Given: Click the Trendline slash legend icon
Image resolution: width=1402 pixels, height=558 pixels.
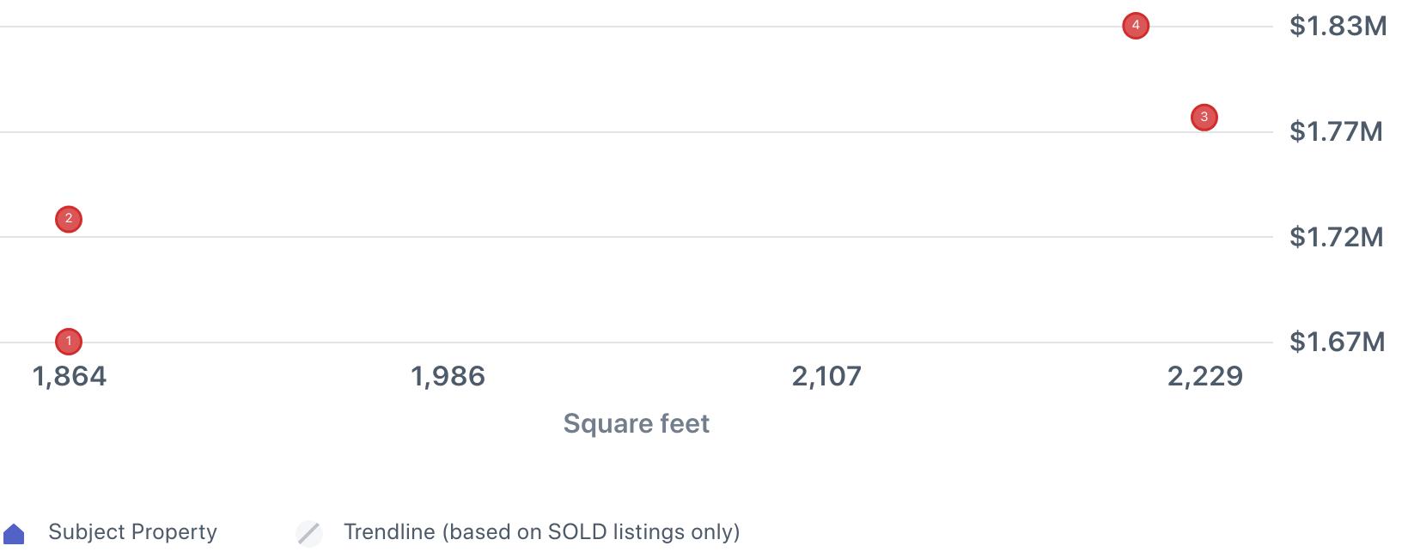Looking at the screenshot, I should tap(308, 533).
